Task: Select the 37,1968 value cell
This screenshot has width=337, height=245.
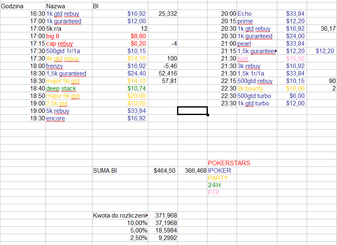Action: [x=163, y=223]
